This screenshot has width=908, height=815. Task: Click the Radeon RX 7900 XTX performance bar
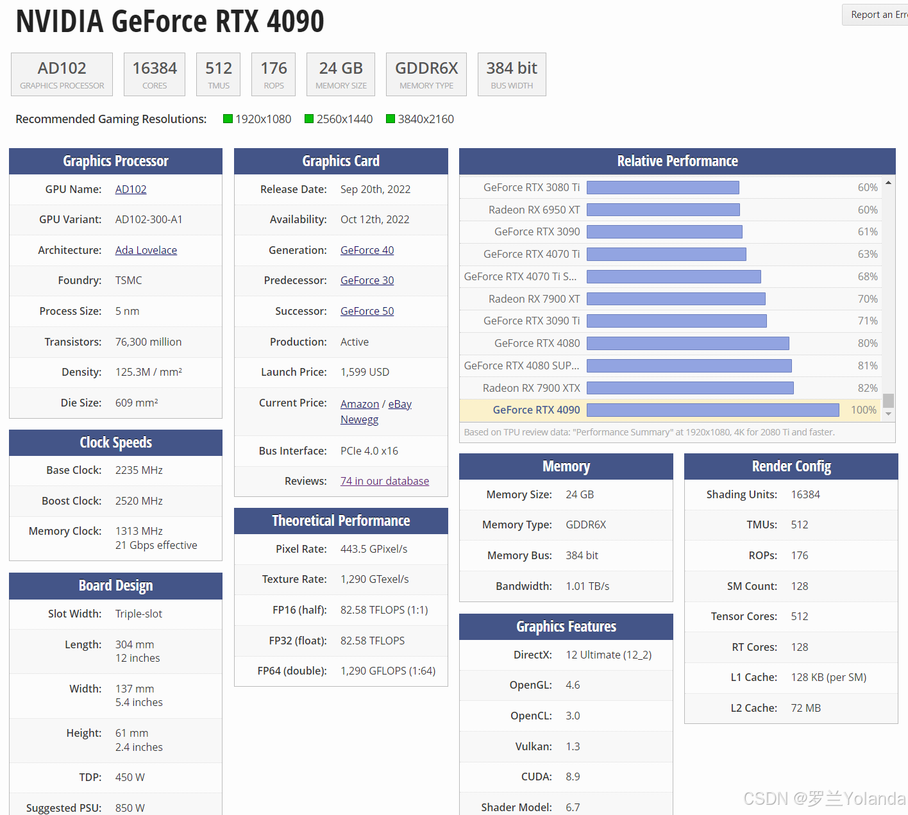click(x=690, y=388)
